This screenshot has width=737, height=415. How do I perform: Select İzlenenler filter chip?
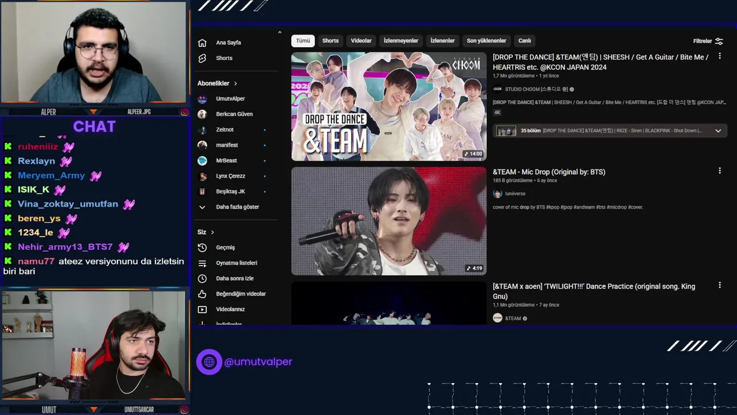443,41
